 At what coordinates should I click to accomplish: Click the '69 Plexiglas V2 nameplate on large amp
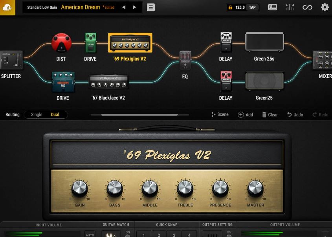pyautogui.click(x=167, y=155)
